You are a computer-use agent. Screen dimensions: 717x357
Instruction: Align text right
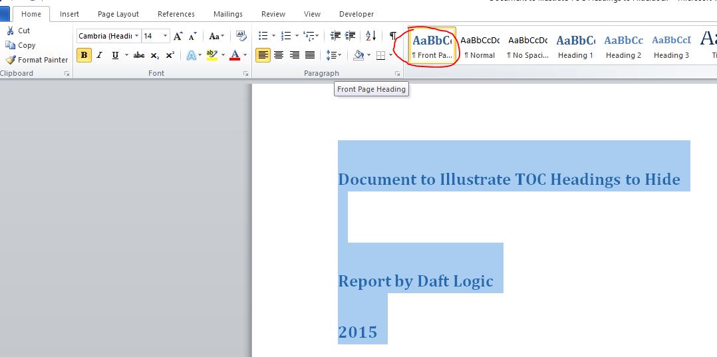click(295, 55)
